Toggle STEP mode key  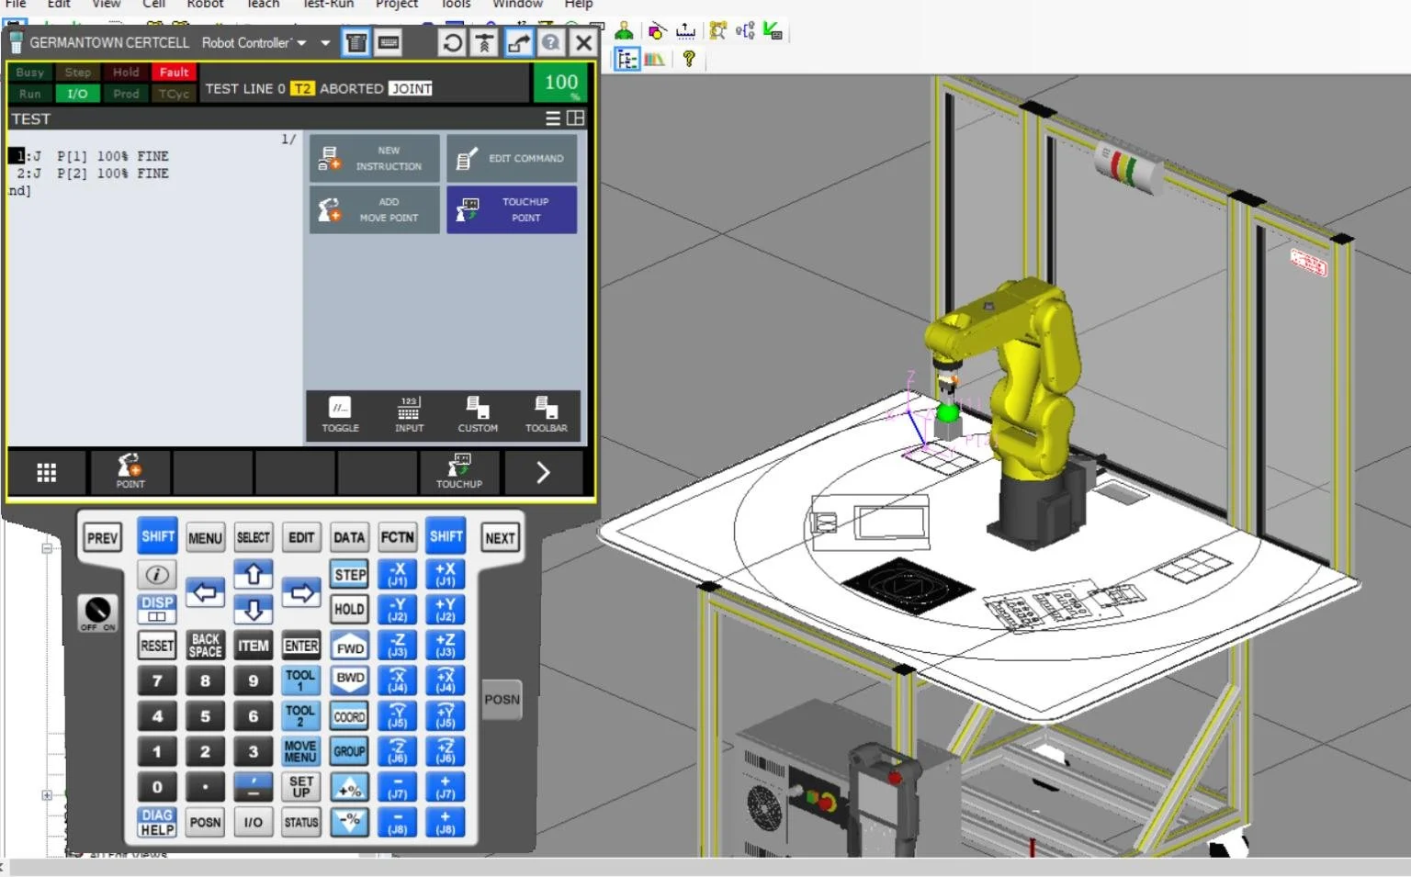click(x=350, y=575)
